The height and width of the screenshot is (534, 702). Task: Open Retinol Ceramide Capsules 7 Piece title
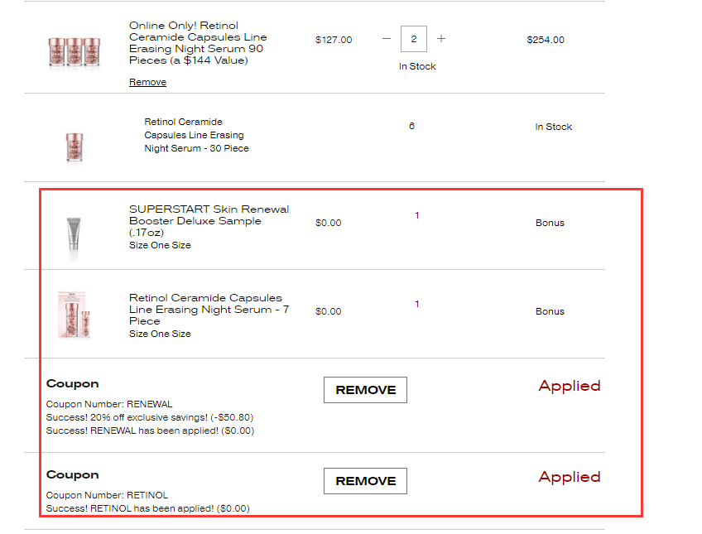pos(209,310)
